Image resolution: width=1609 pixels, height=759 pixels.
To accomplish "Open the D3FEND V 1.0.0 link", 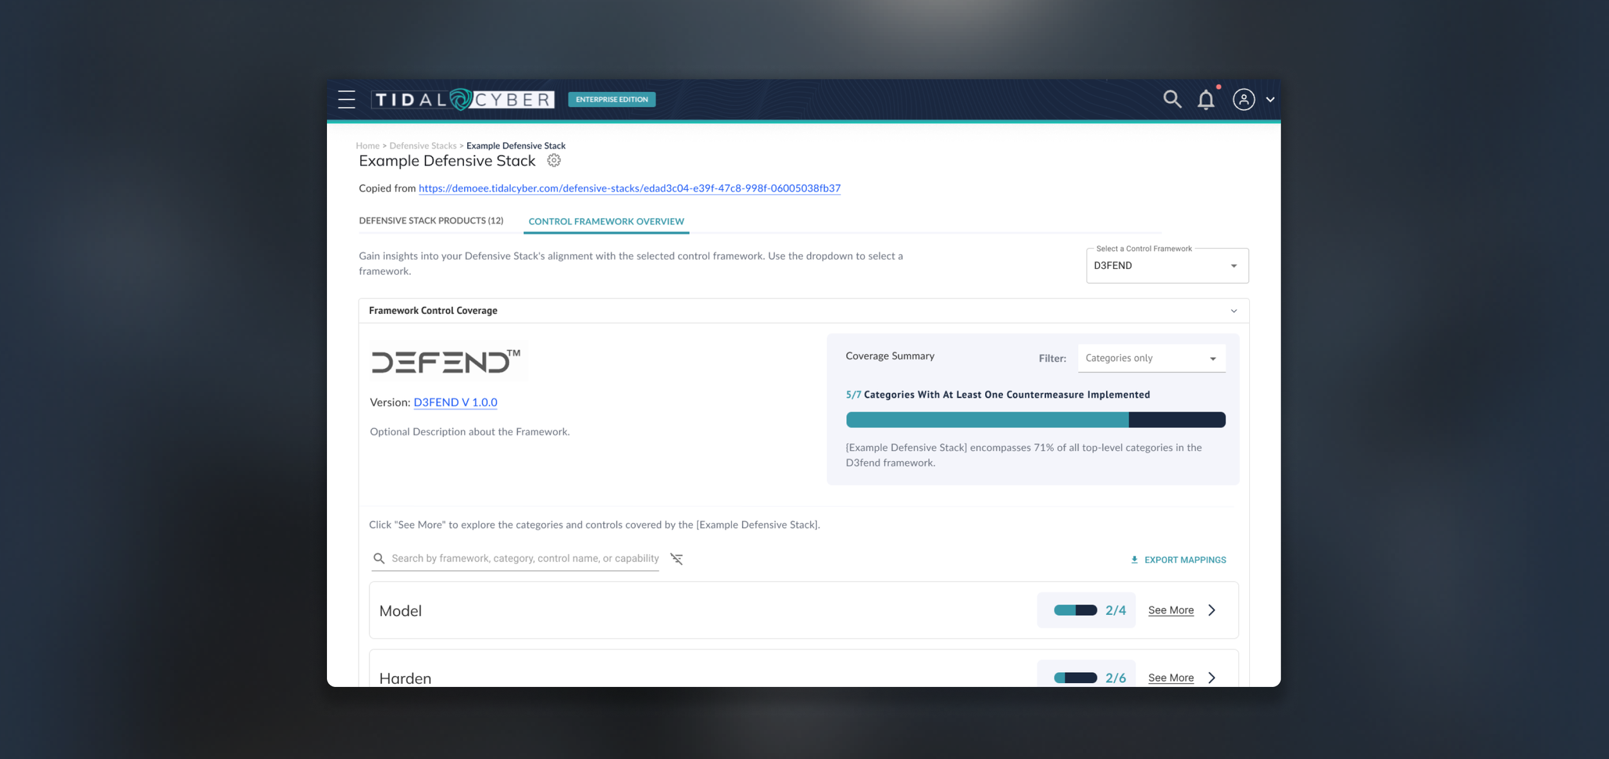I will coord(455,402).
